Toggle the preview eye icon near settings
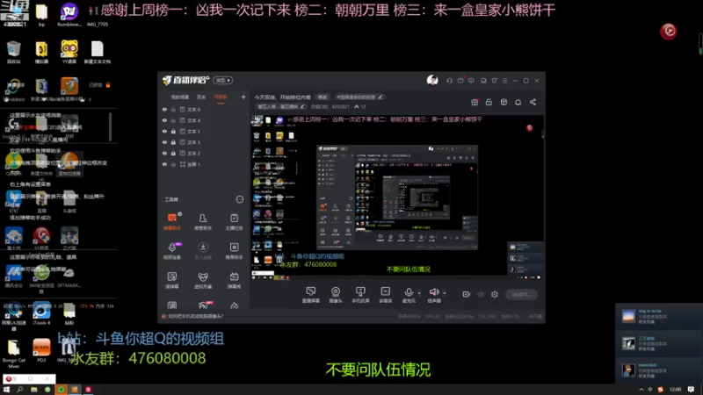703x395 pixels. (x=481, y=294)
